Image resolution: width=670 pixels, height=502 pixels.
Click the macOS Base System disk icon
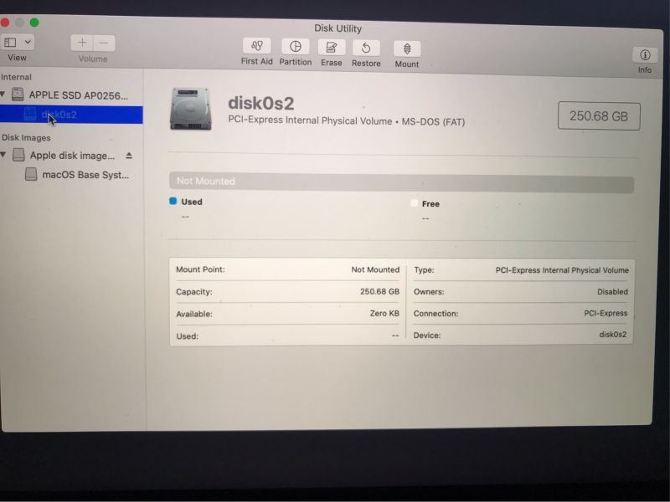pyautogui.click(x=31, y=175)
